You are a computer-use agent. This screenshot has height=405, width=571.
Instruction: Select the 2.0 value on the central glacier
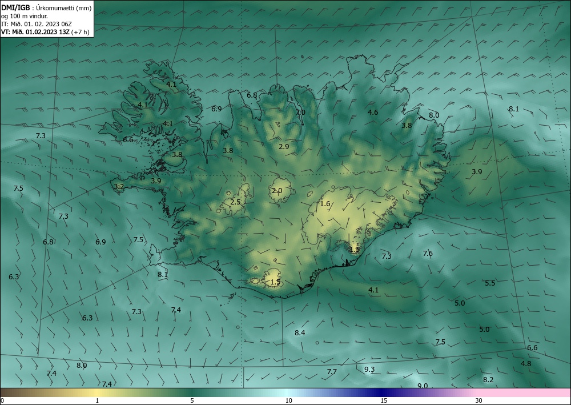277,190
